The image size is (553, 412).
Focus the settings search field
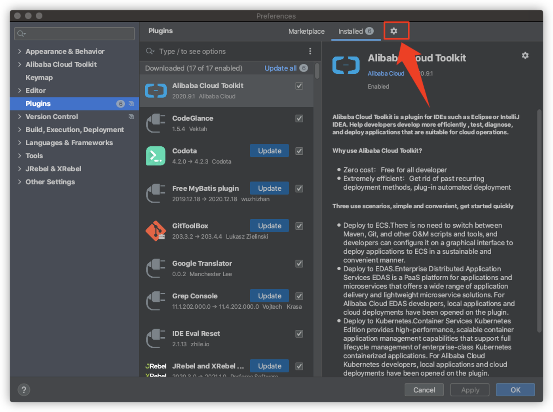74,33
